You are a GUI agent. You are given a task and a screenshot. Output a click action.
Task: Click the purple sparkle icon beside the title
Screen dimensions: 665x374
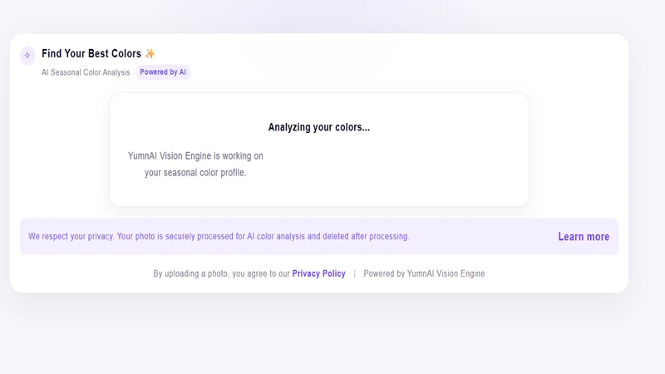[27, 55]
